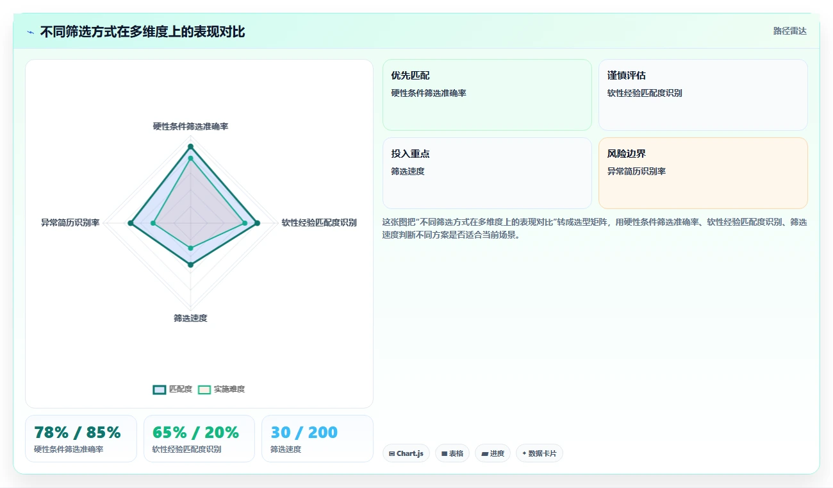Screen dimensions: 833x488
Task: Click 软性经验匹配度识别 under the 65% stat
Action: (x=186, y=450)
